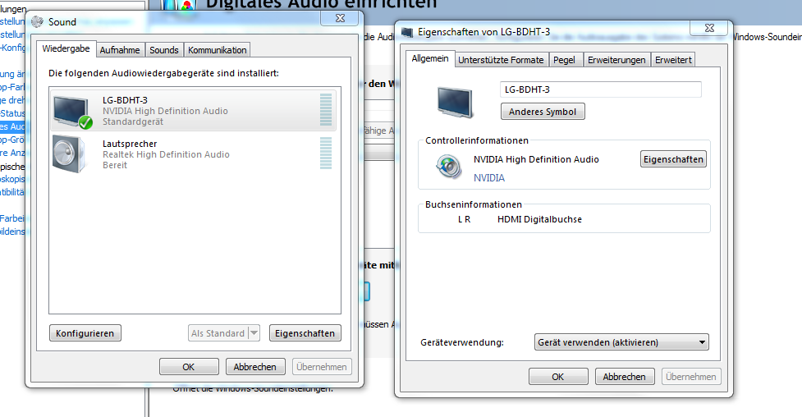Image resolution: width=802 pixels, height=417 pixels.
Task: Click the LG-BDHT-3 volume level meter
Action: tap(326, 109)
